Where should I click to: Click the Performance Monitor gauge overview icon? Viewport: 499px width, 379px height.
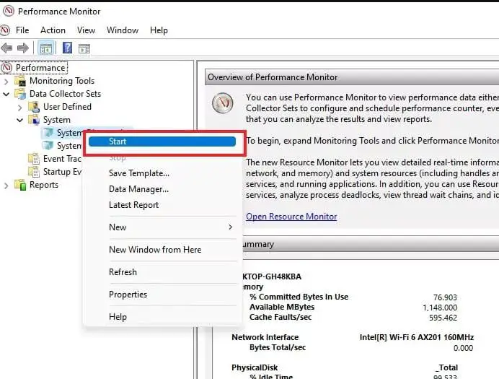222,103
